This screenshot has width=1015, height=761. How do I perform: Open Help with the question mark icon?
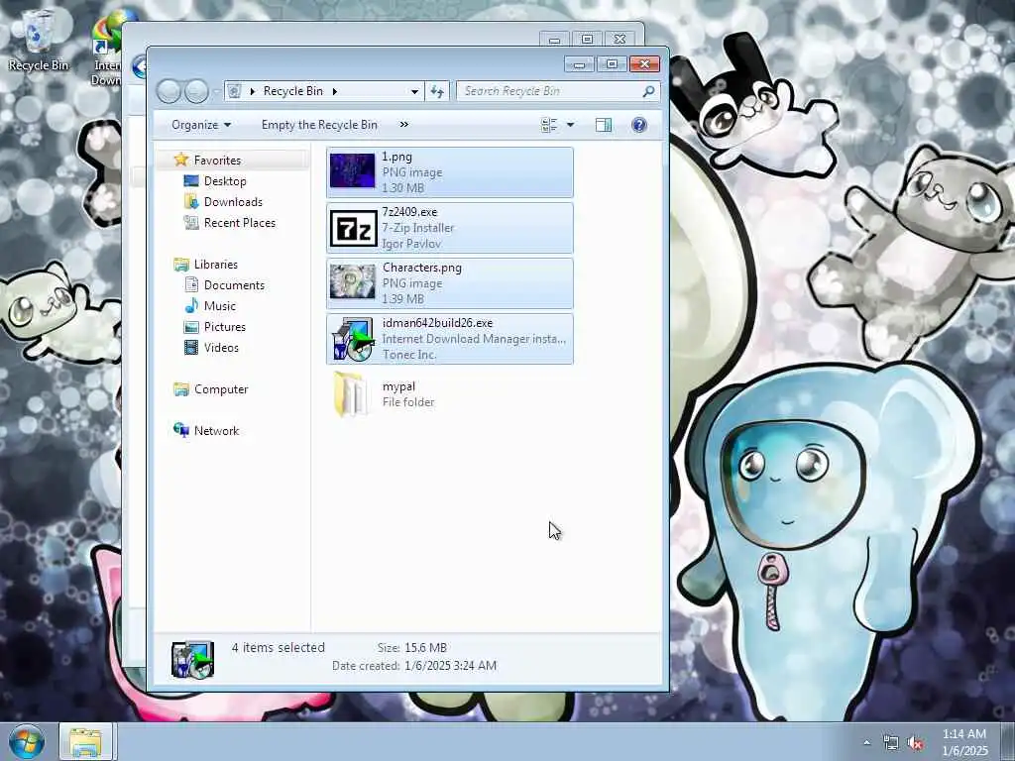pos(639,125)
